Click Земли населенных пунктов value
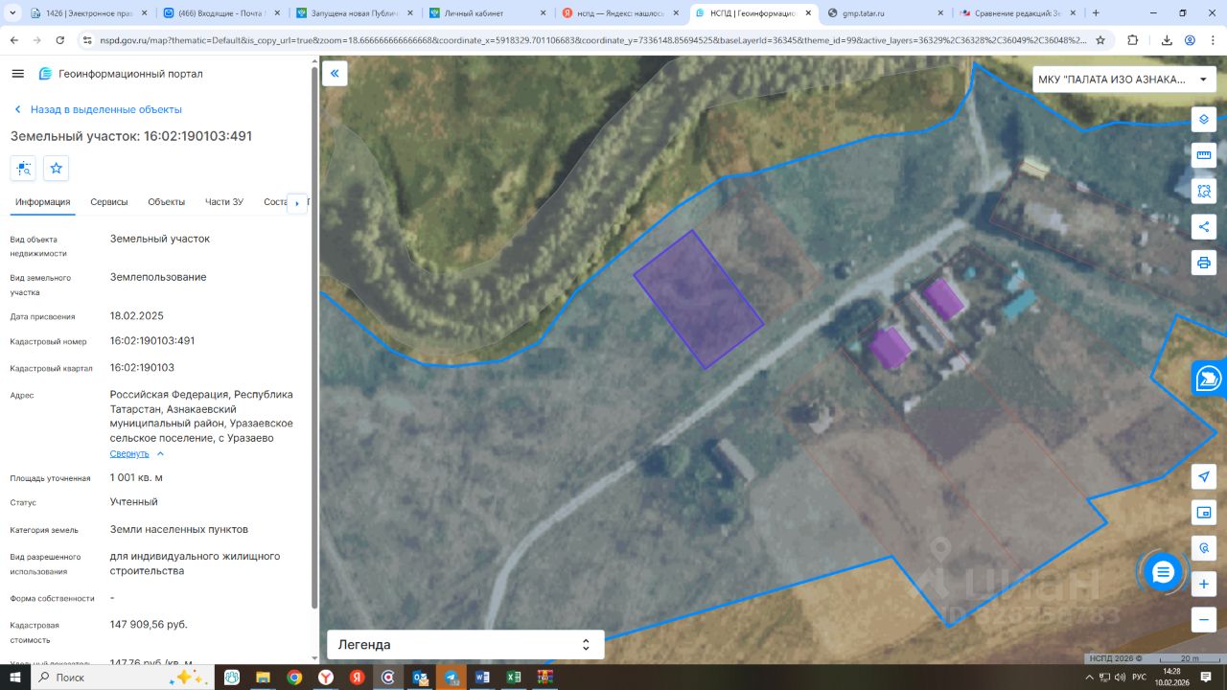 179,529
